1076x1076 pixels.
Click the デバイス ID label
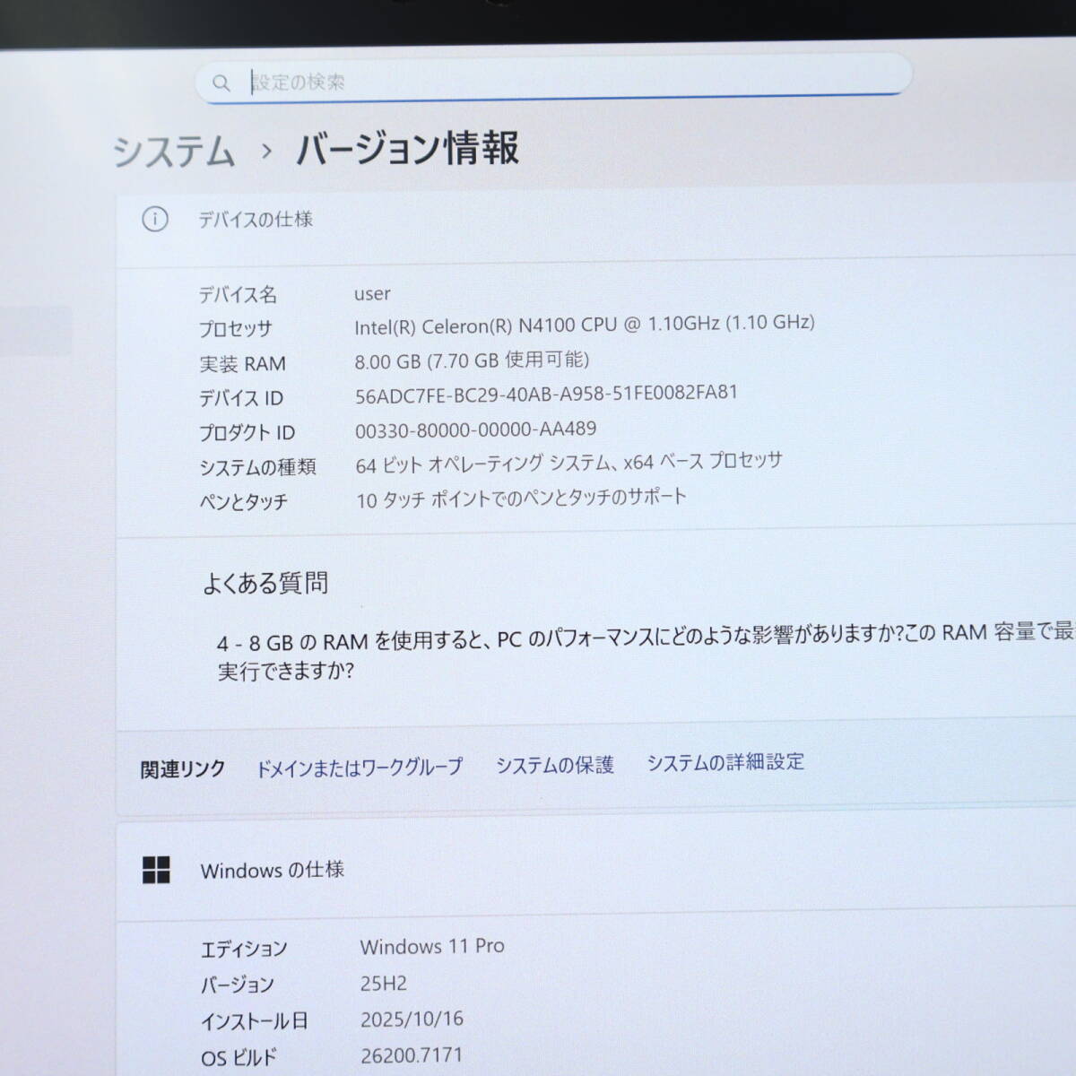(240, 398)
